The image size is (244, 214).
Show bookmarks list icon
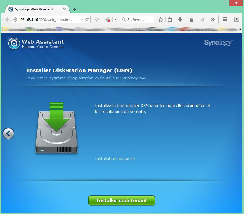point(170,19)
